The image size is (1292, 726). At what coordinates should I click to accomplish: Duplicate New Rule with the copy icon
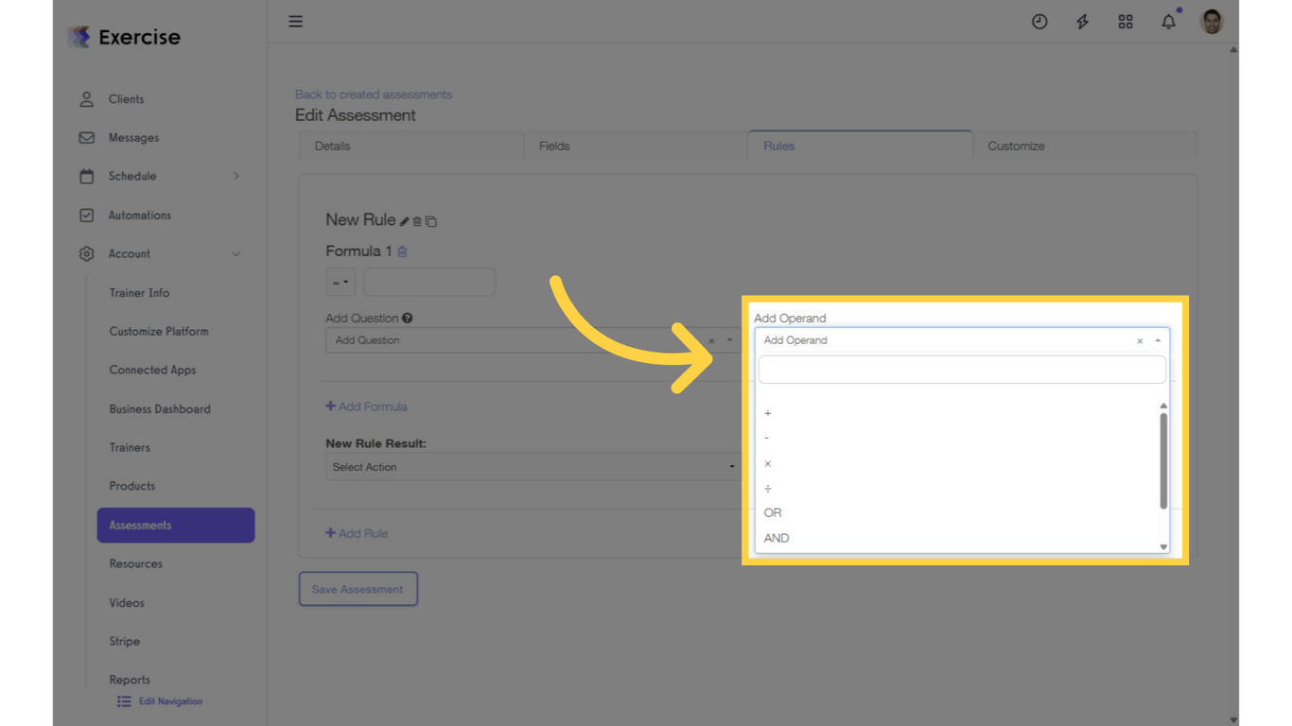[x=431, y=220]
